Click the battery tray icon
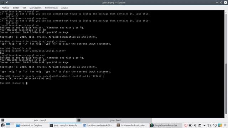This screenshot has height=128, width=228. pyautogui.click(x=191, y=126)
